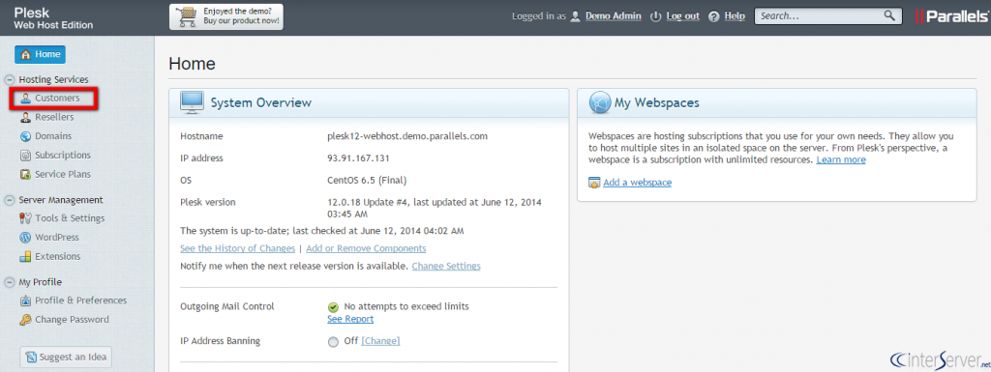Open Learn more about webspaces
This screenshot has height=372, width=991.
841,160
